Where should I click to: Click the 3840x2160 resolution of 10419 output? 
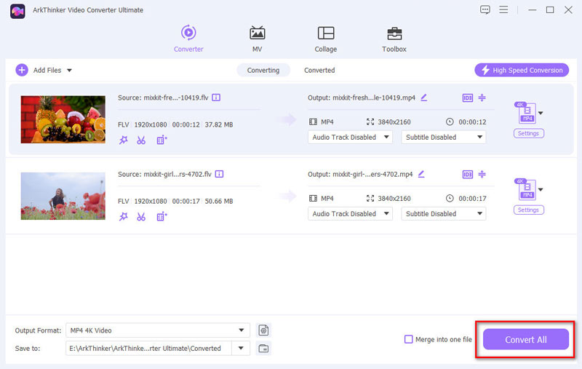click(x=394, y=122)
